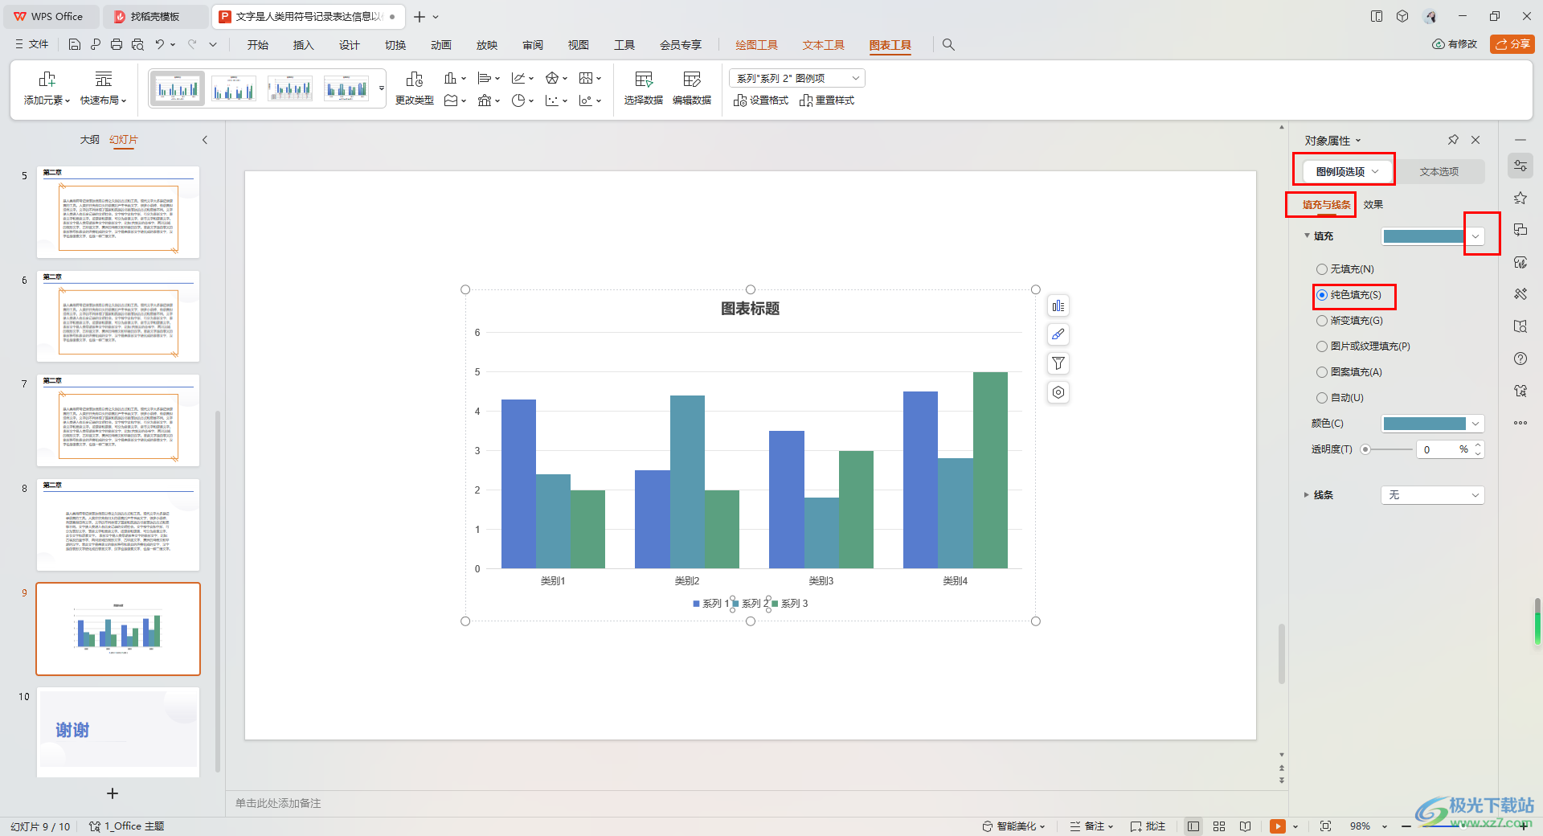Click chart filter funnel button

(1058, 363)
